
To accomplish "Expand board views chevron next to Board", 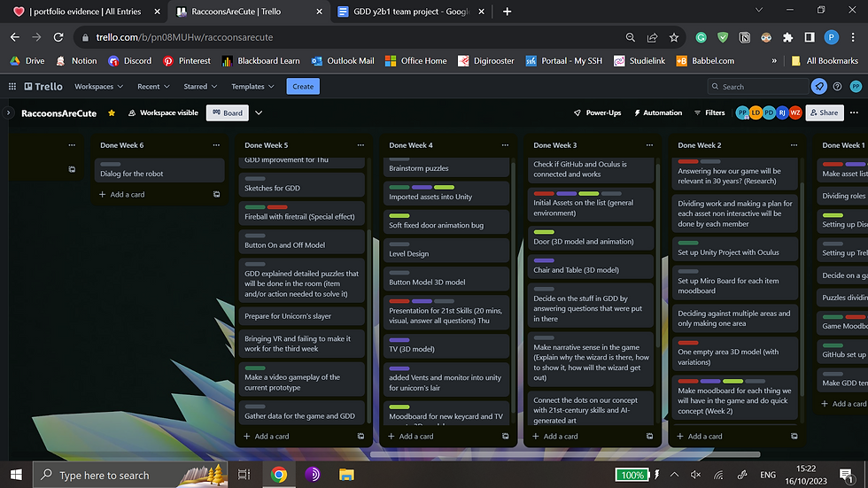I will (259, 112).
